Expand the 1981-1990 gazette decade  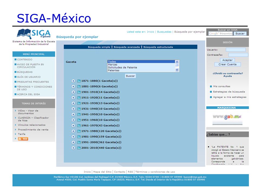pos(73,136)
